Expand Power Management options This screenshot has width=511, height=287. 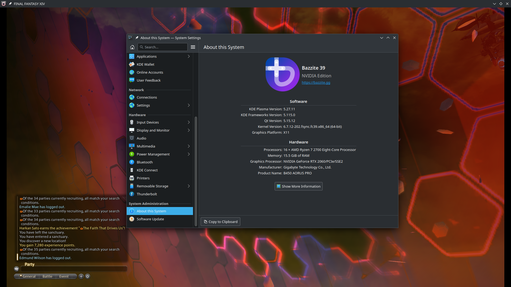tap(153, 154)
